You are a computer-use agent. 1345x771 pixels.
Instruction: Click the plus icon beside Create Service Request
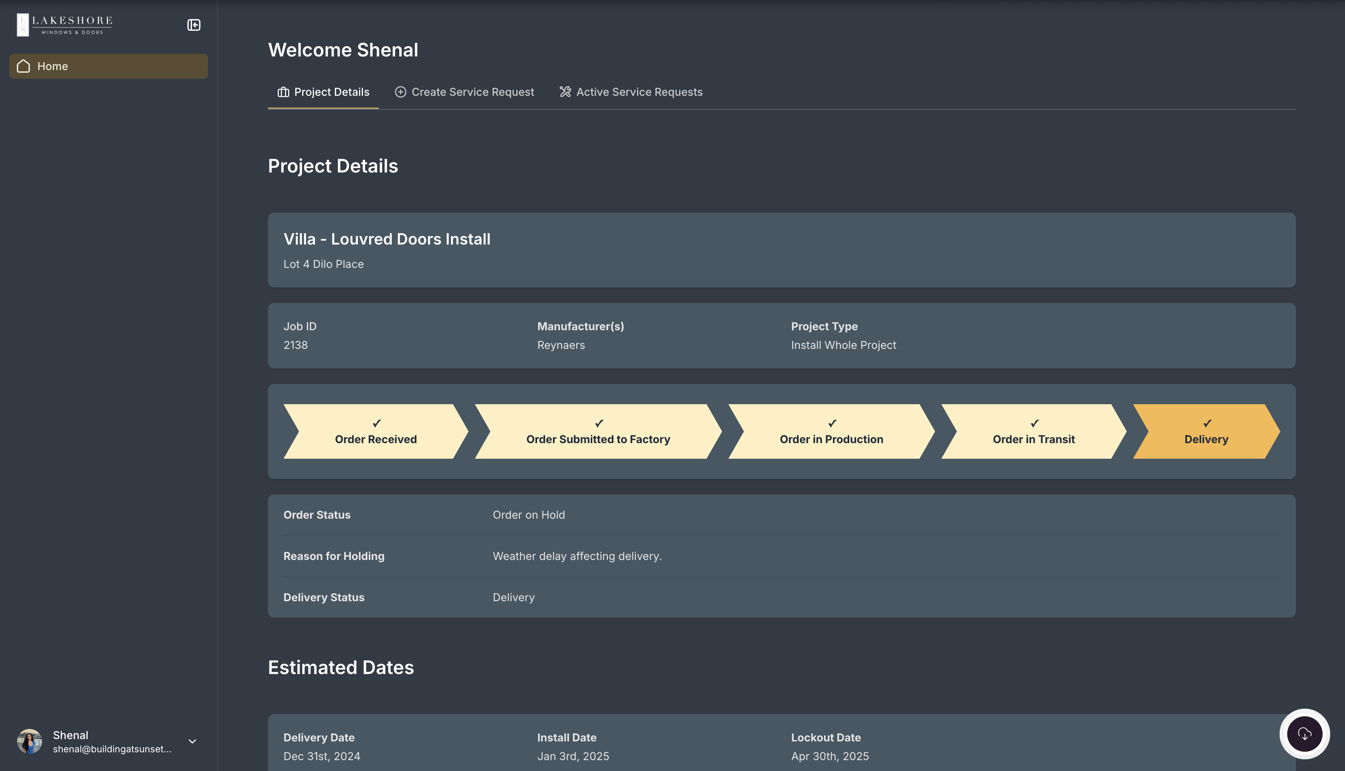click(x=400, y=92)
